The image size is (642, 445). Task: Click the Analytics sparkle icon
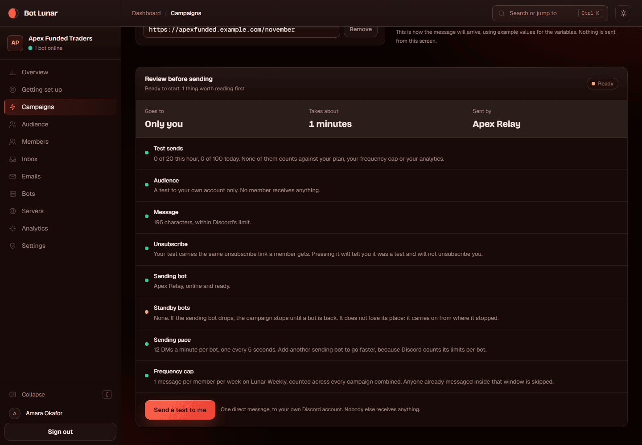click(12, 229)
